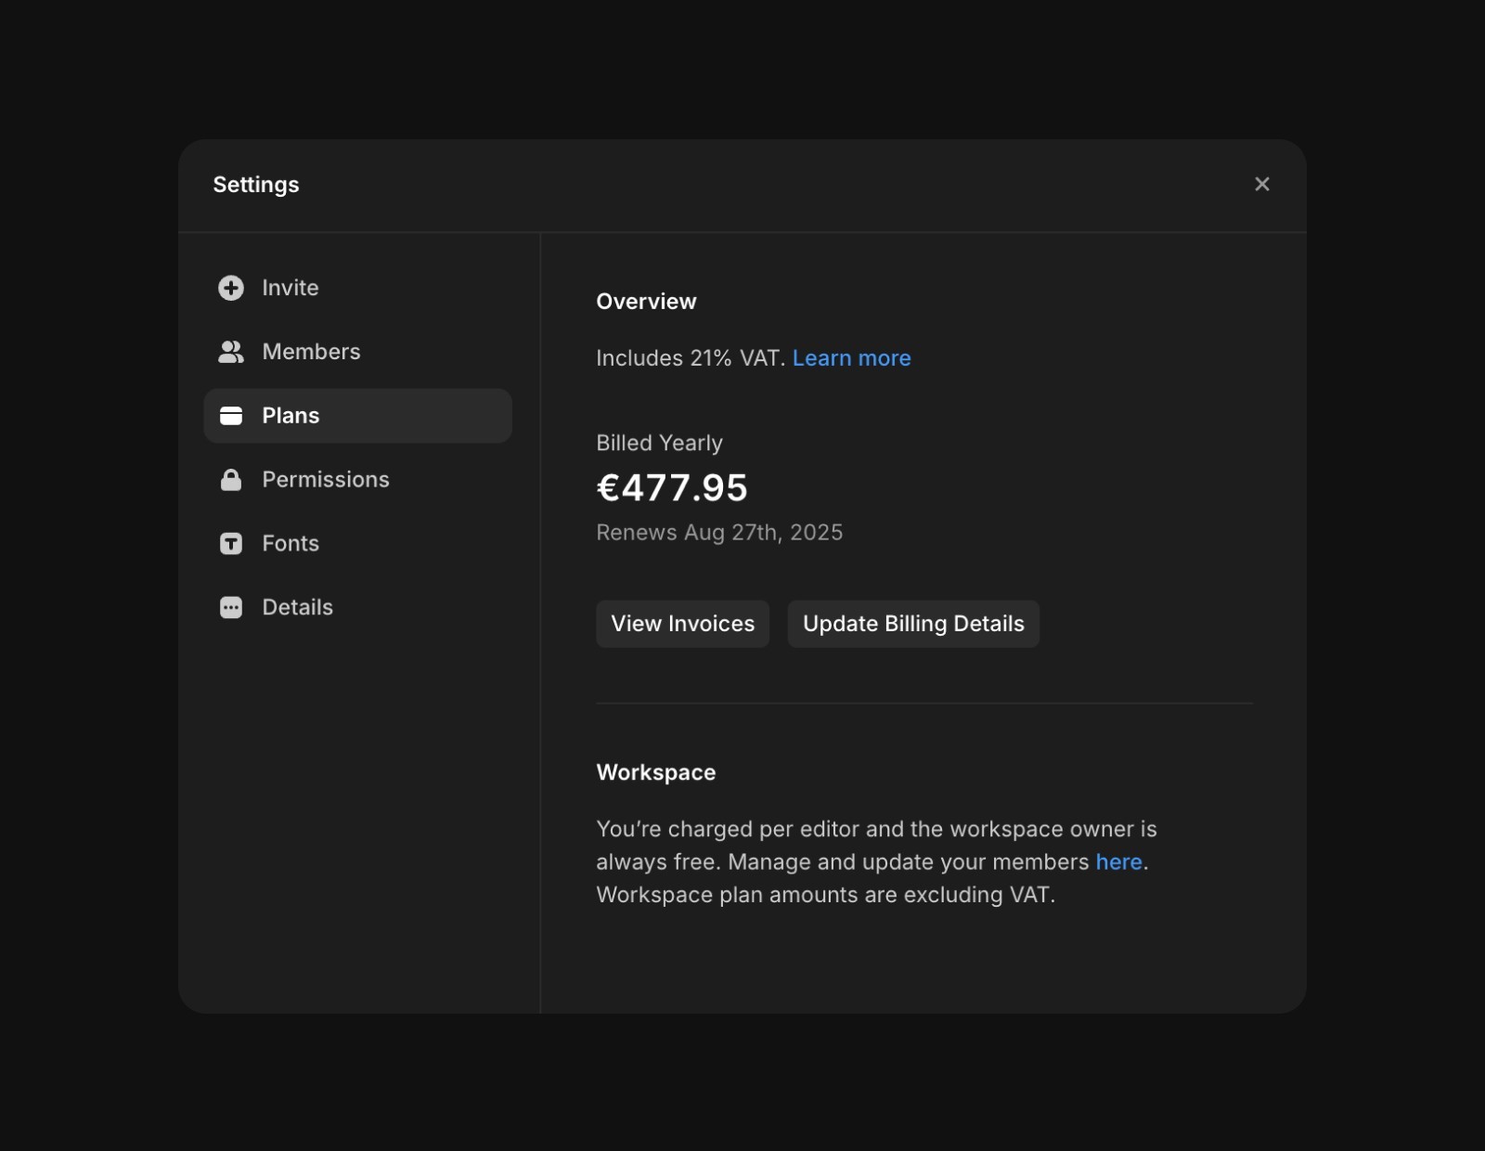Click the 'Workspace plan amounts are excluding VAT.' line
Image resolution: width=1485 pixels, height=1151 pixels.
click(826, 896)
